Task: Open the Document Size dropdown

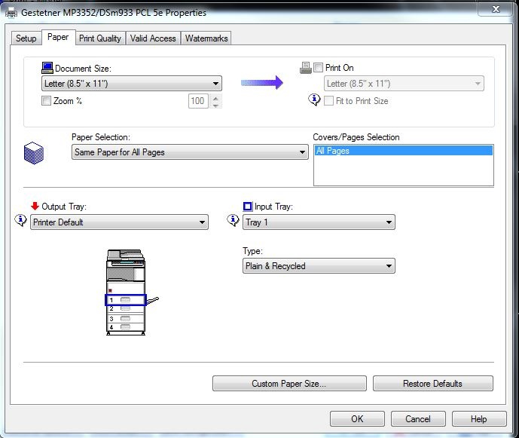Action: coord(132,84)
